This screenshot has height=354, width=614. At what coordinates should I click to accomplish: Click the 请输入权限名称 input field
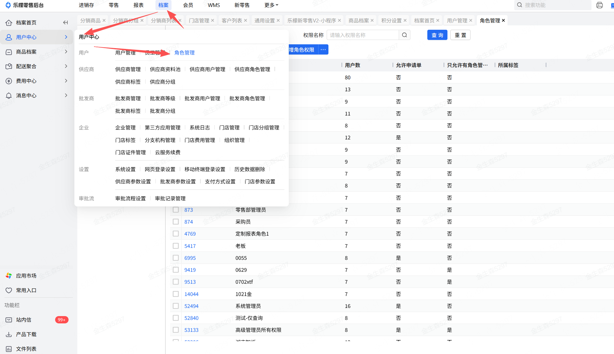362,35
